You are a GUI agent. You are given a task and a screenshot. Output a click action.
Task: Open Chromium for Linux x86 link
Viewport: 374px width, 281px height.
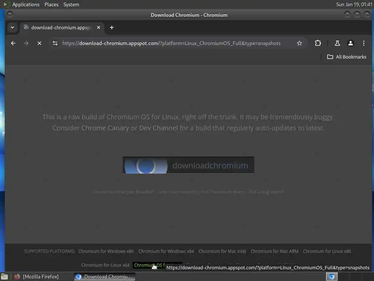click(327, 251)
